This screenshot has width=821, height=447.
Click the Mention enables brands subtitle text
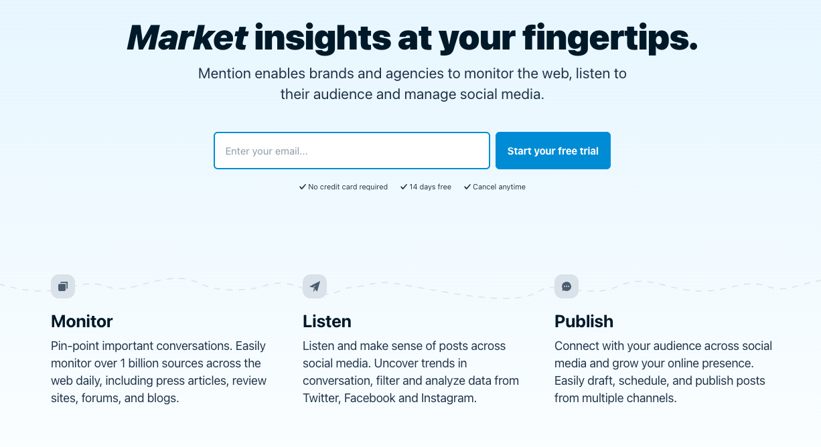(412, 84)
